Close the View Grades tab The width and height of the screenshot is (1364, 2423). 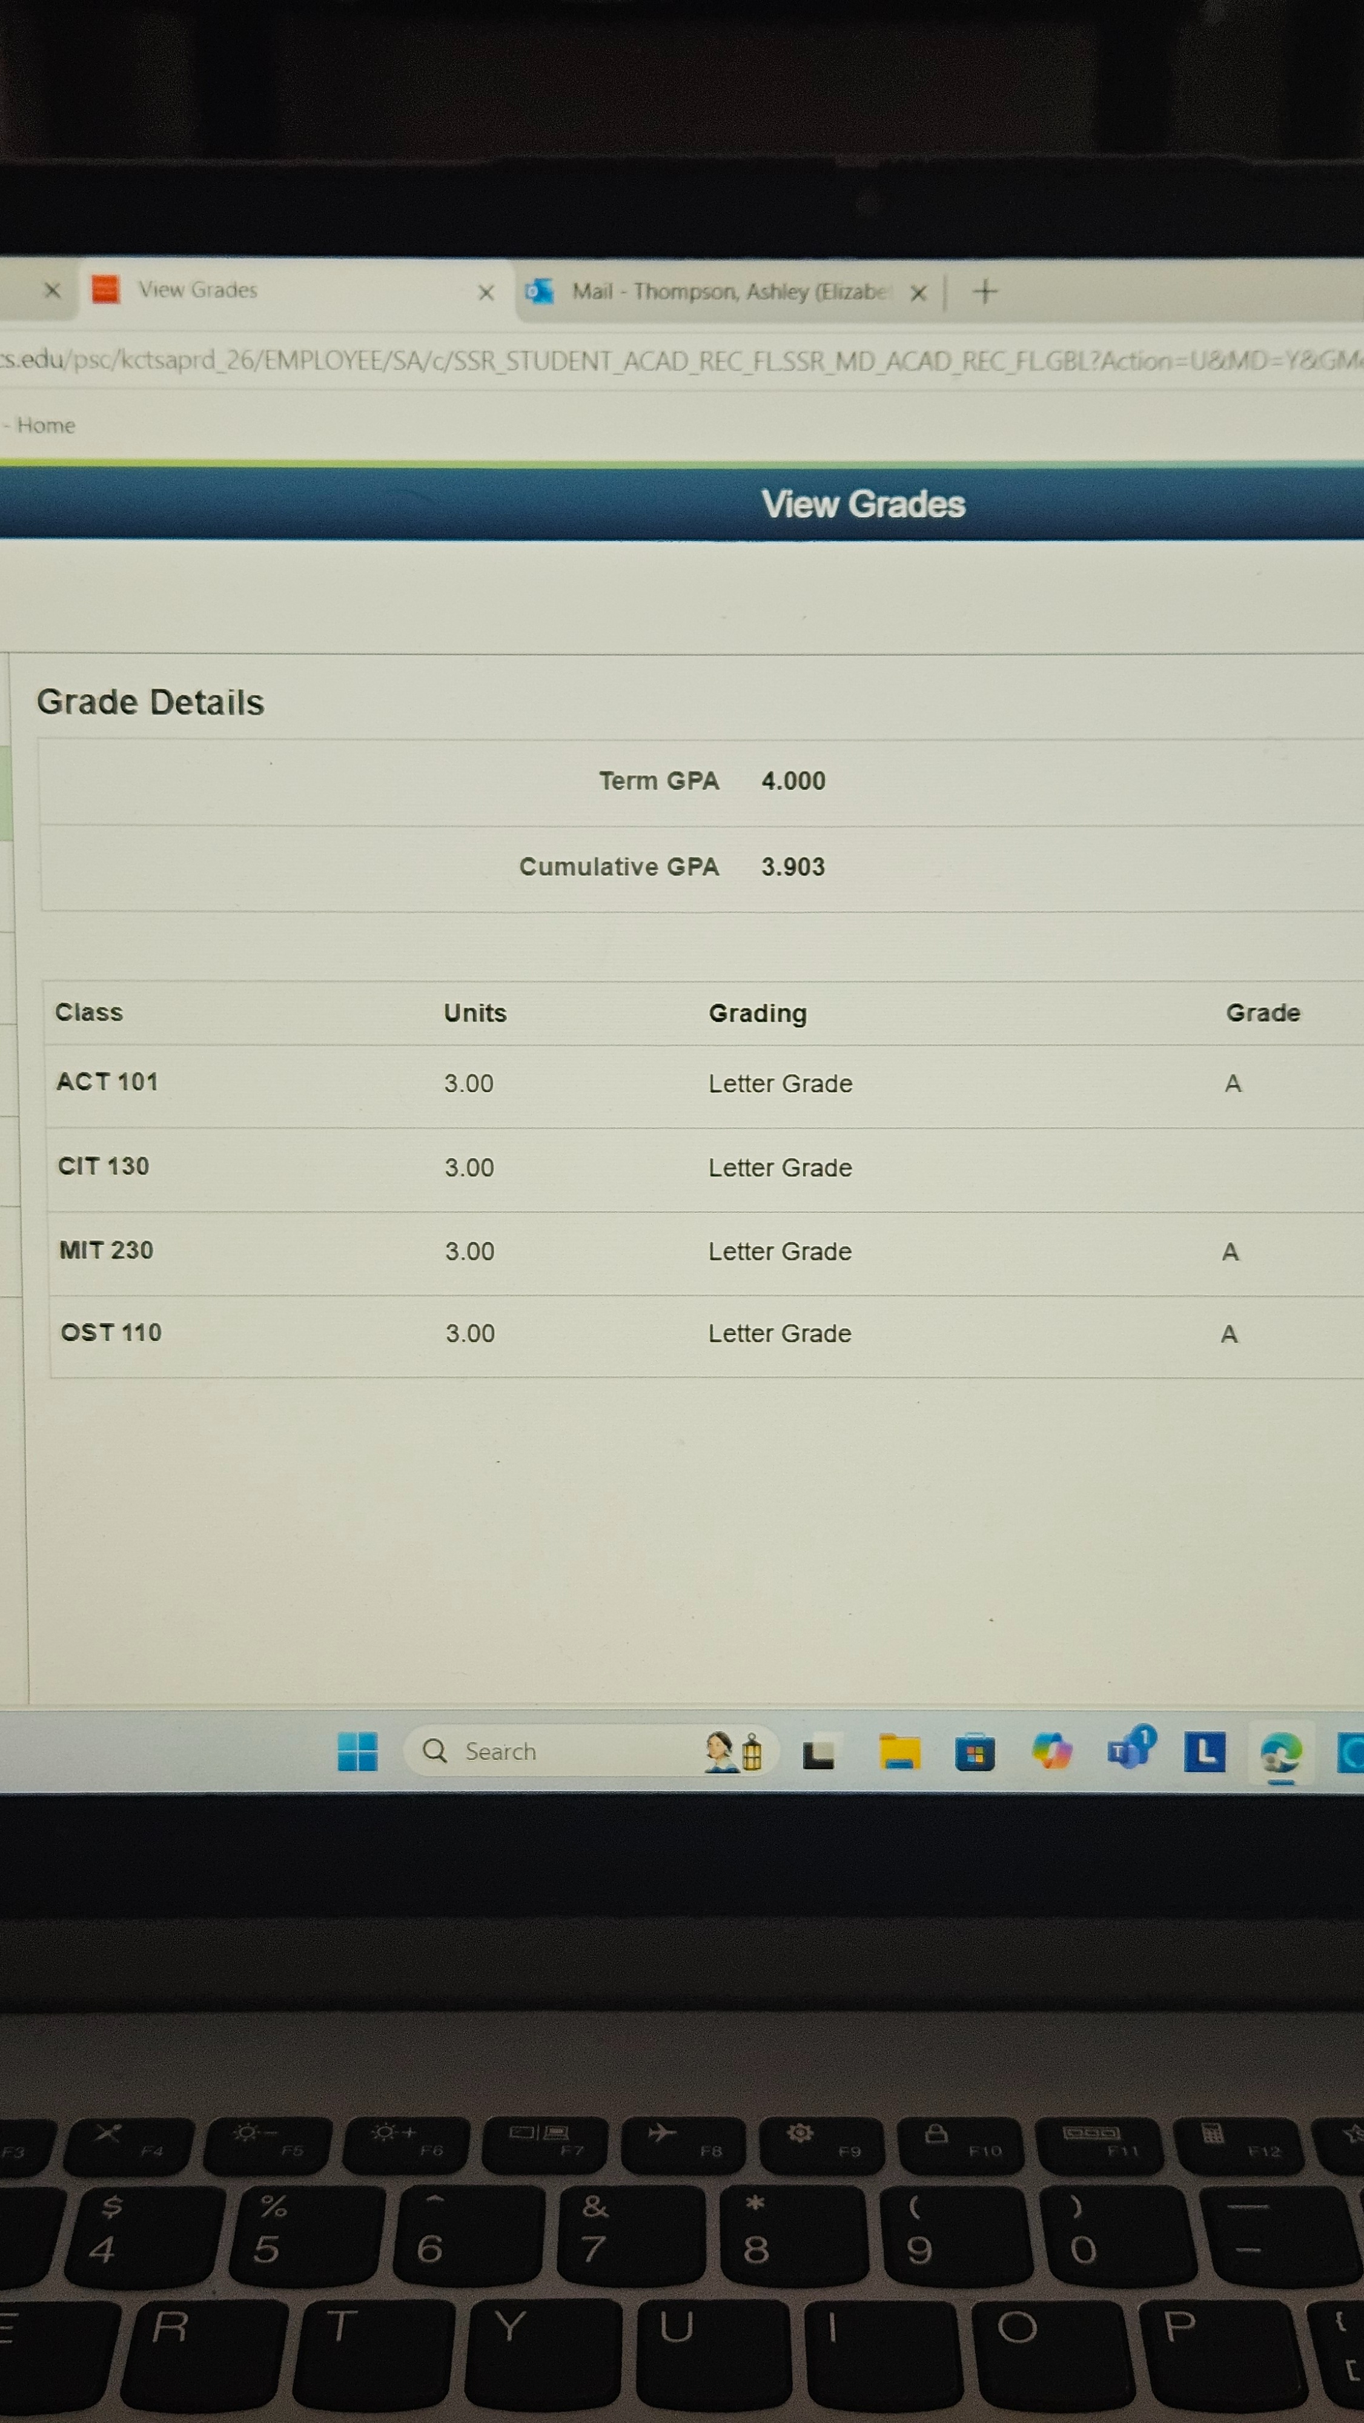pyautogui.click(x=485, y=293)
